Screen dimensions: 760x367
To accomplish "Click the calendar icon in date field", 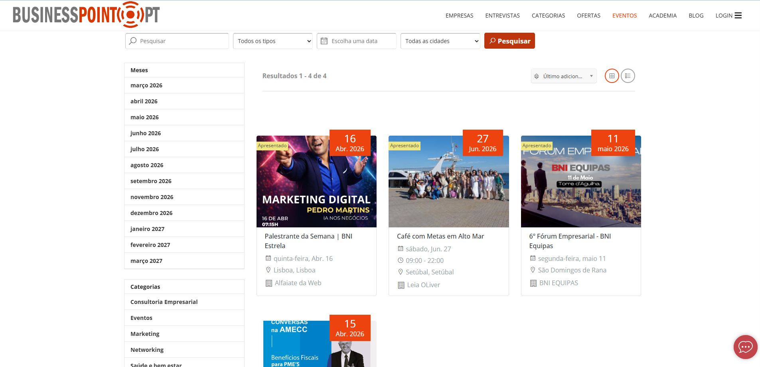I will tap(324, 41).
